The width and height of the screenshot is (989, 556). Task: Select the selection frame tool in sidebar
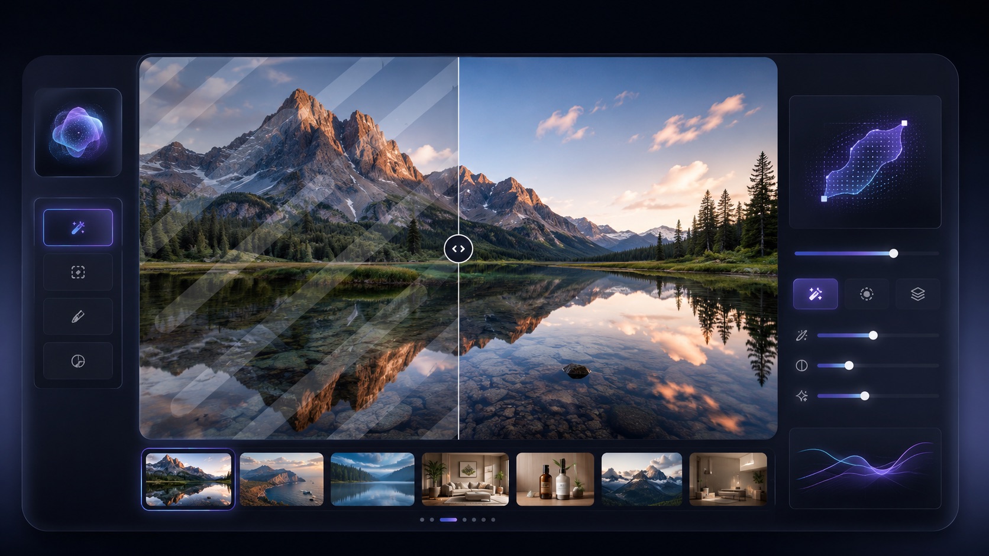coord(78,272)
